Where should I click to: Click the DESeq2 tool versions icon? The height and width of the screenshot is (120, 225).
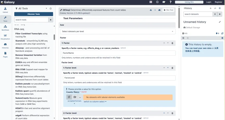coord(151,10)
